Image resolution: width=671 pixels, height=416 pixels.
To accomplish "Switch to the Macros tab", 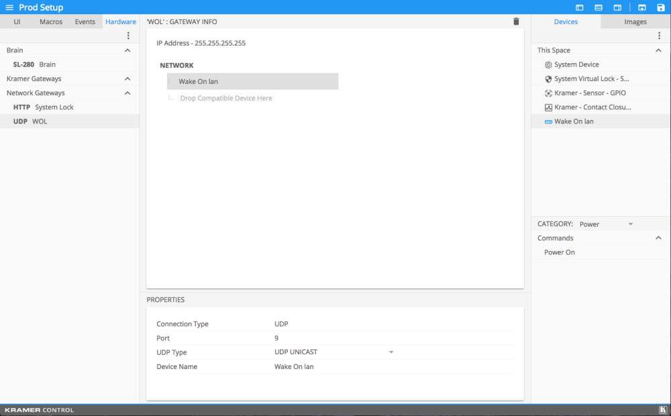I will click(x=51, y=21).
